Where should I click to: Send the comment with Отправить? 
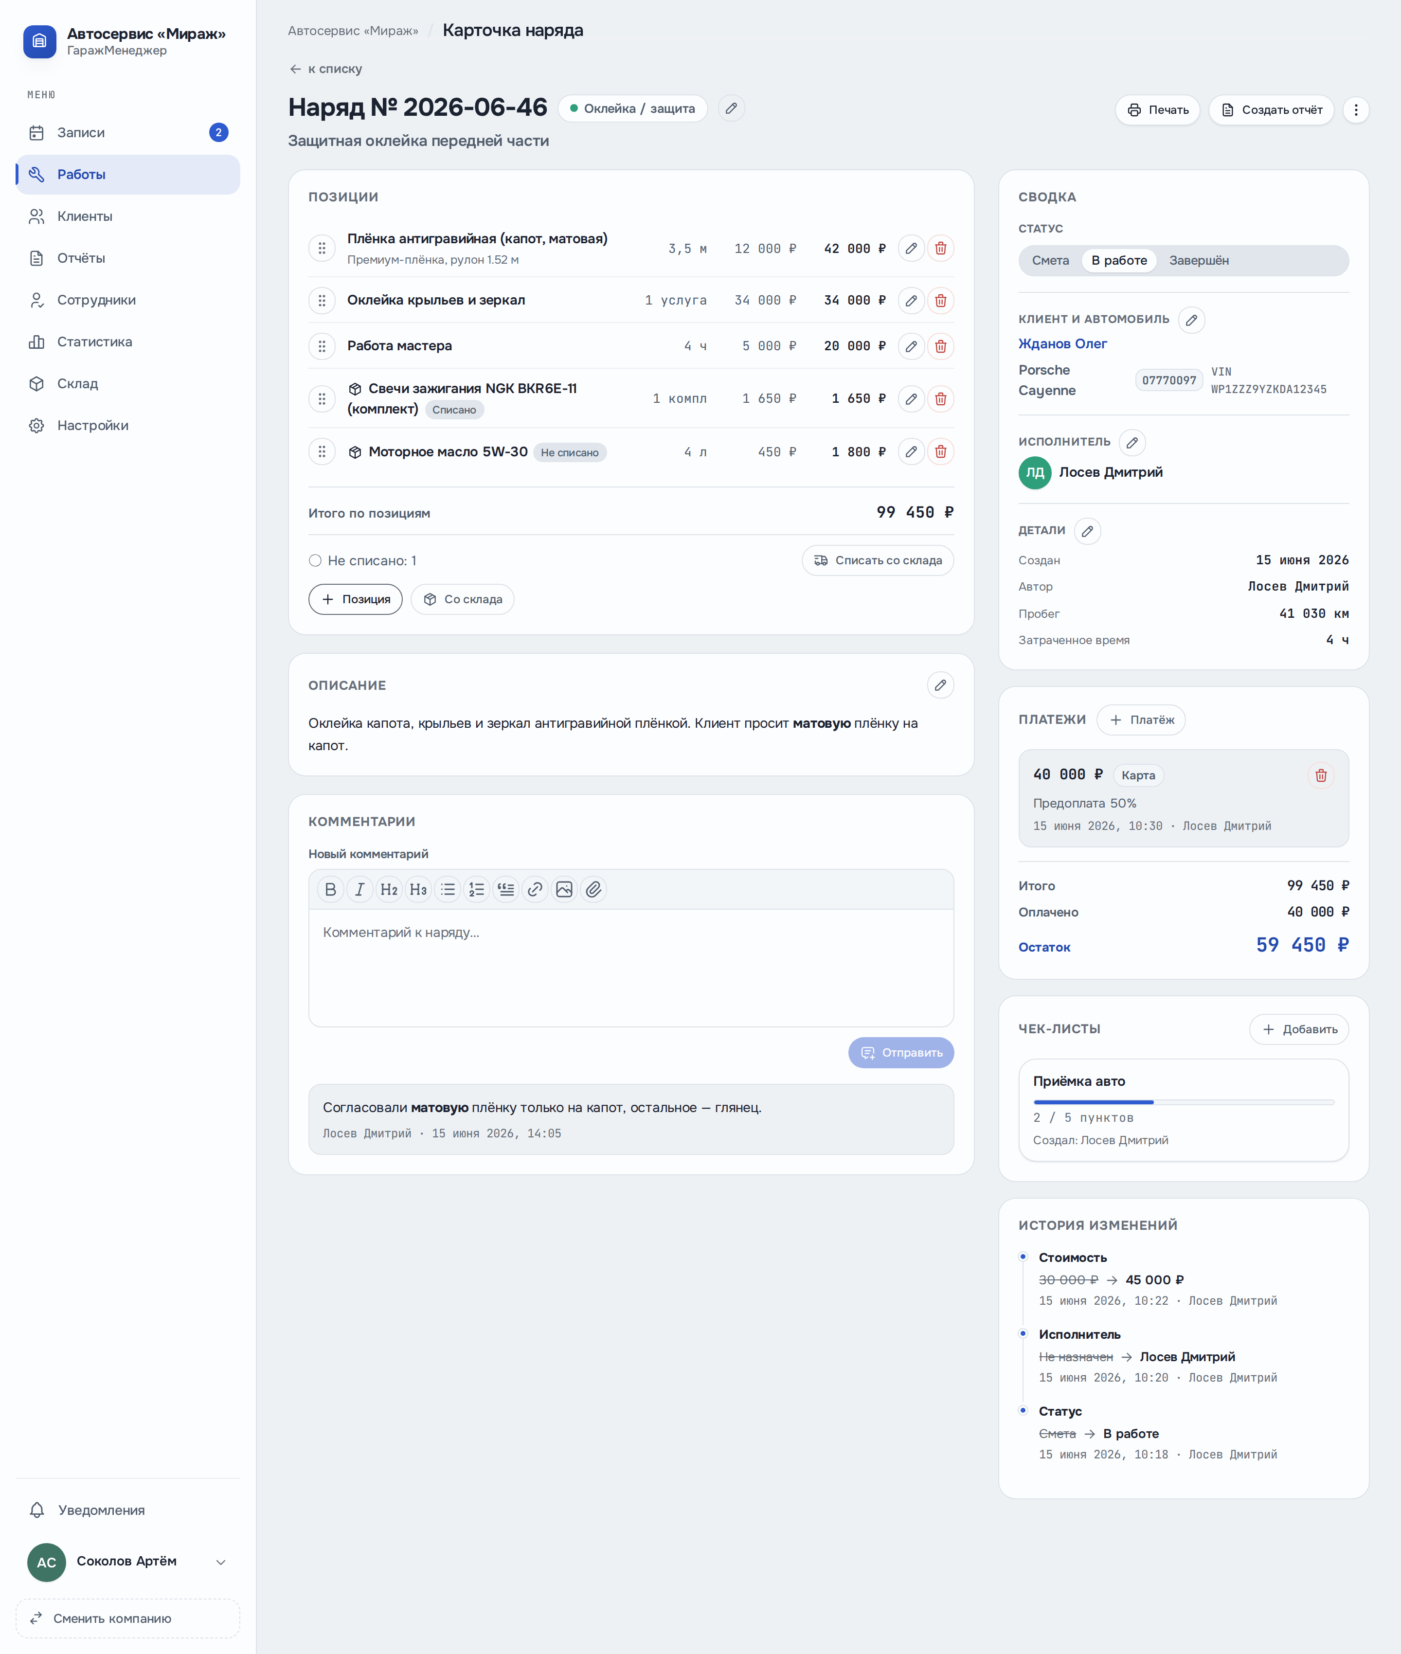(x=900, y=1053)
